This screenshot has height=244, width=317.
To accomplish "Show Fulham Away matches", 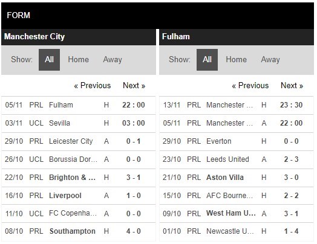I will point(270,60).
